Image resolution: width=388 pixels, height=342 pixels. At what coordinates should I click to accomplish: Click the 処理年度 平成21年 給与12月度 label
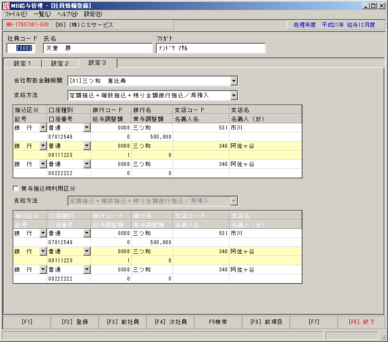click(x=334, y=25)
